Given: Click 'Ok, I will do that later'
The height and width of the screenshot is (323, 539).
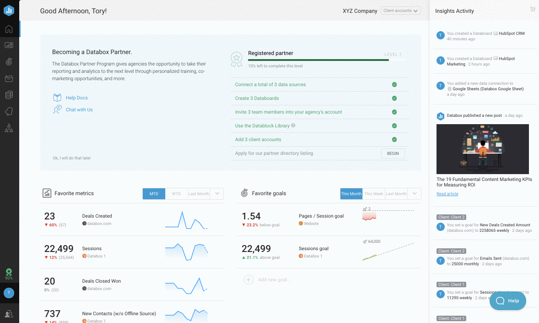Looking at the screenshot, I should pyautogui.click(x=72, y=158).
